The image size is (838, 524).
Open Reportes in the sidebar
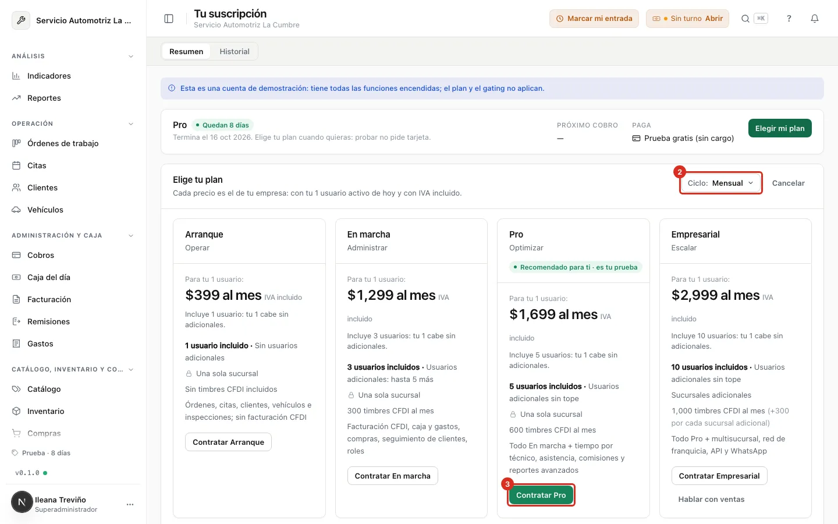(73, 98)
